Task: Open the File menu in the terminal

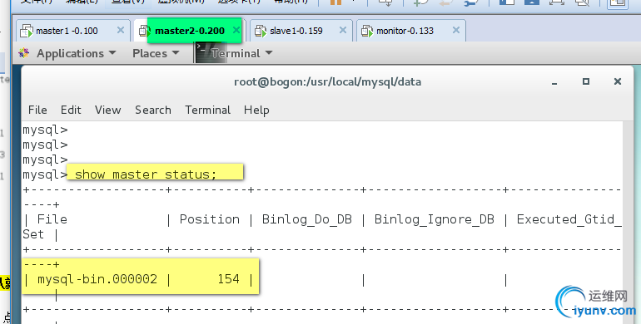Action: [37, 110]
